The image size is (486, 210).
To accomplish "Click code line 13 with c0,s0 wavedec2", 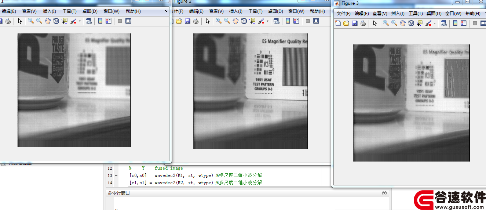I will point(196,175).
